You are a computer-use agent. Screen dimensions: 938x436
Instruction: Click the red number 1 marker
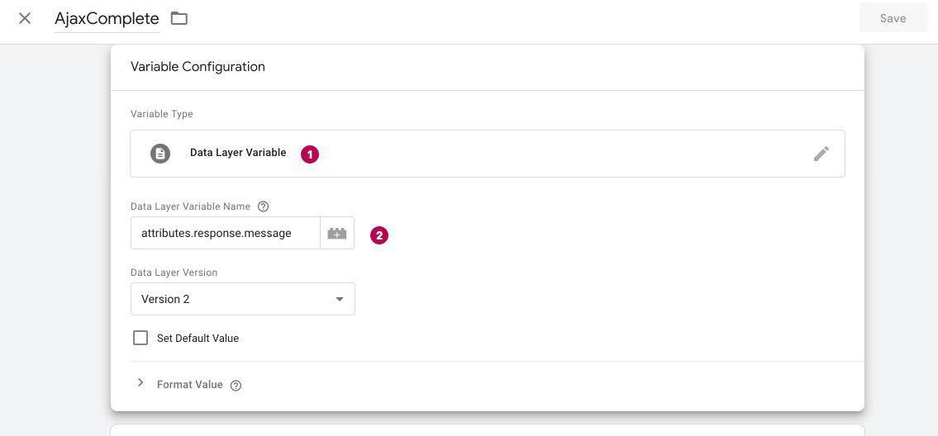(309, 154)
